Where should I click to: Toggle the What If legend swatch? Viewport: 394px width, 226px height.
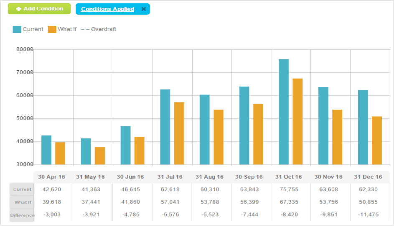click(52, 29)
